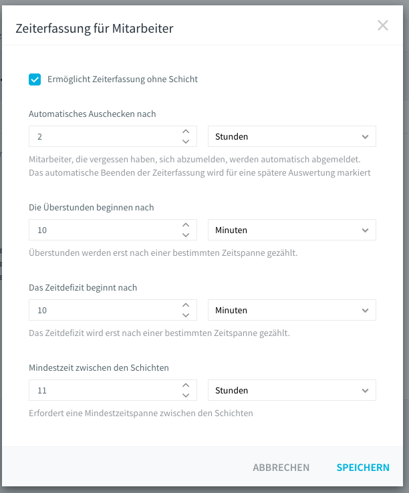Click down arrow for Überstunden beginnen nach
The height and width of the screenshot is (493, 409).
[x=186, y=235]
